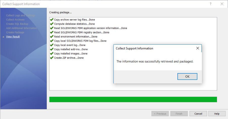The image size is (228, 119).
Task: Click the 'successfully retrieved and packaged' message text
Action: click(x=155, y=62)
